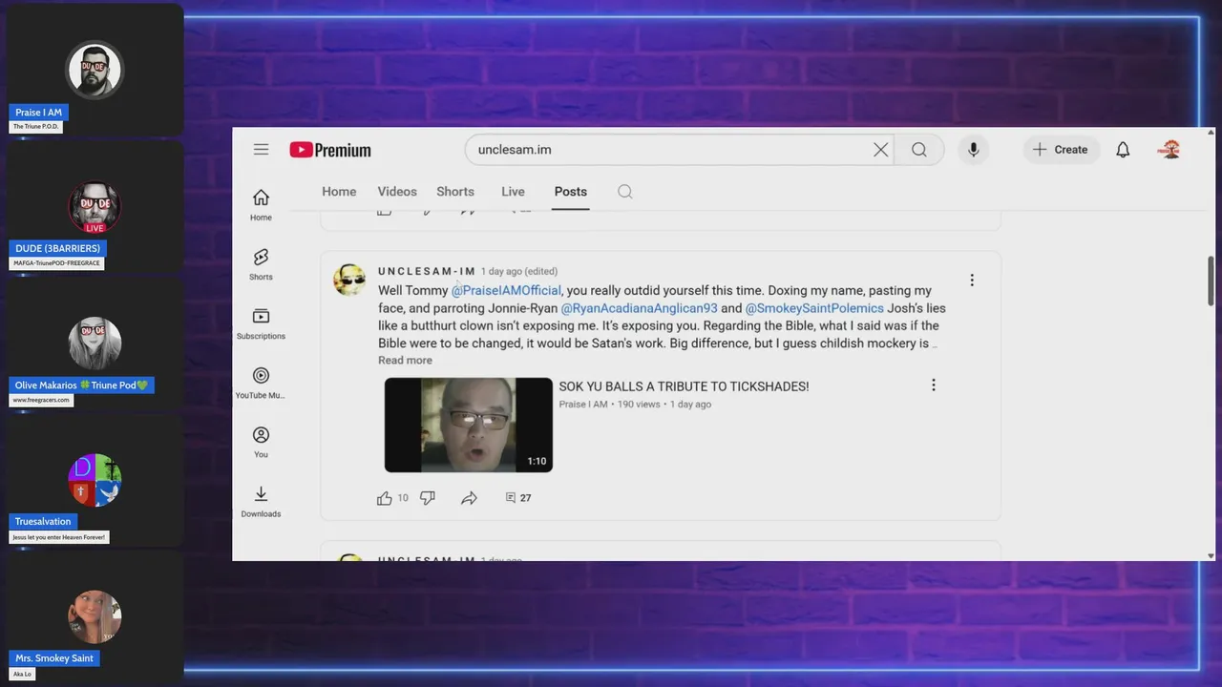Open the notifications bell
Viewport: 1222px width, 687px height.
tap(1123, 150)
